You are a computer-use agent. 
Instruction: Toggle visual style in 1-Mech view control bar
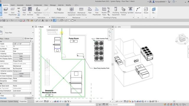[x=48, y=101]
